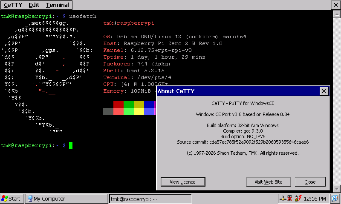The width and height of the screenshot is (341, 204).
Task: Click the 'Packages: 744 (dpkg)' line
Action: tap(137, 64)
